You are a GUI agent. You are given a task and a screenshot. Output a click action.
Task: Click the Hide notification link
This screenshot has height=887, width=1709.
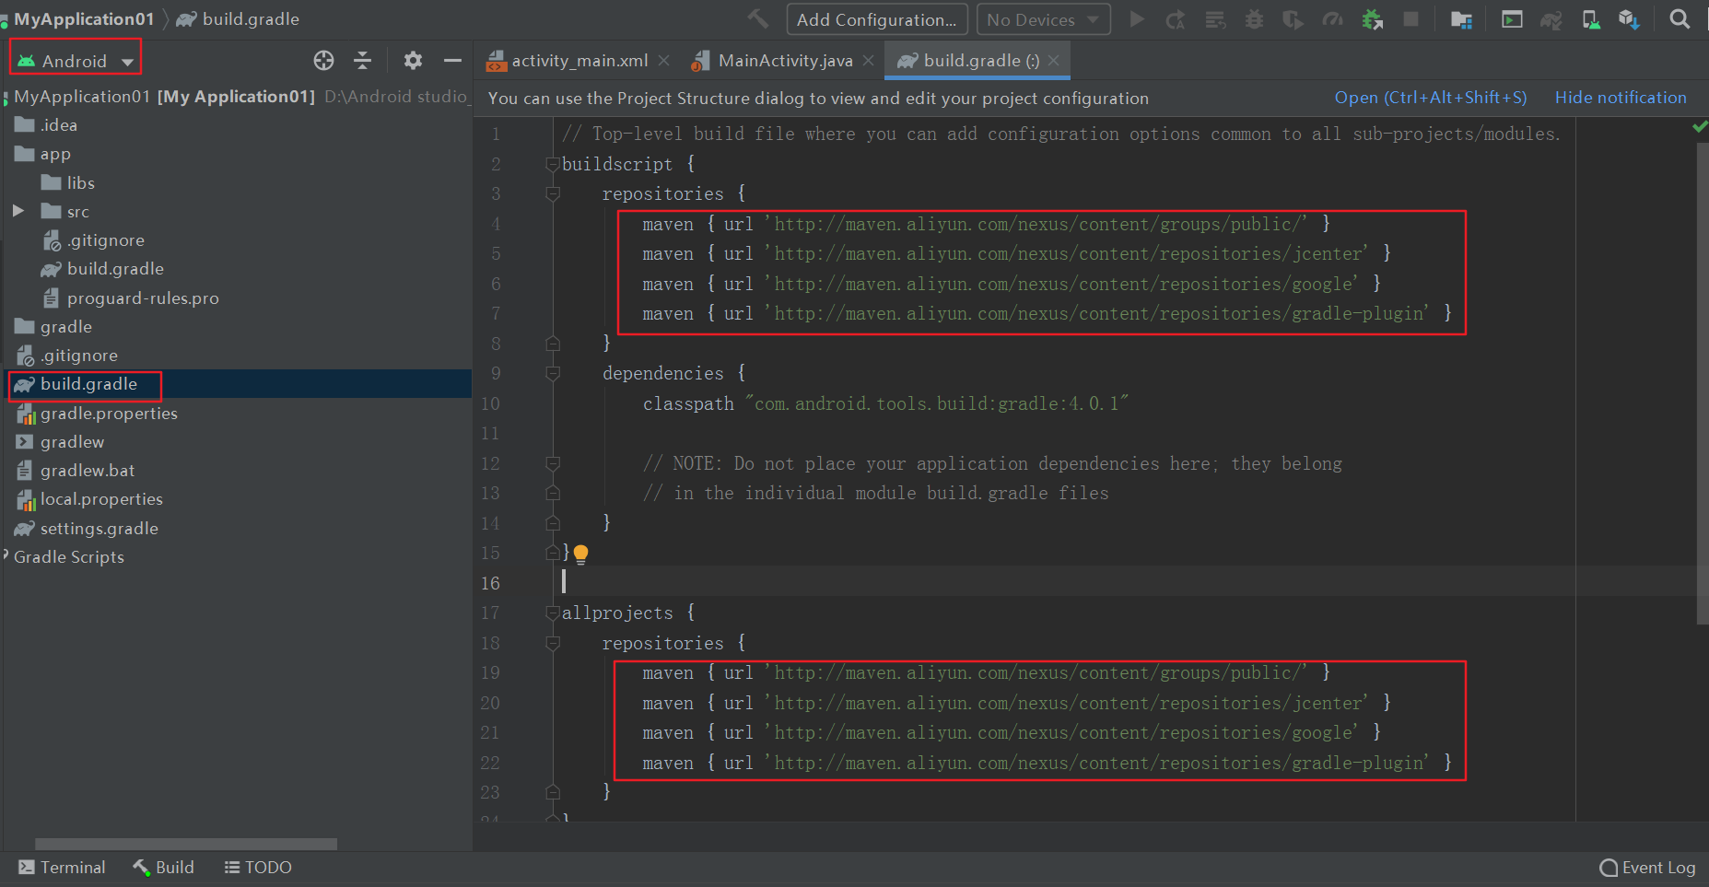click(1620, 98)
